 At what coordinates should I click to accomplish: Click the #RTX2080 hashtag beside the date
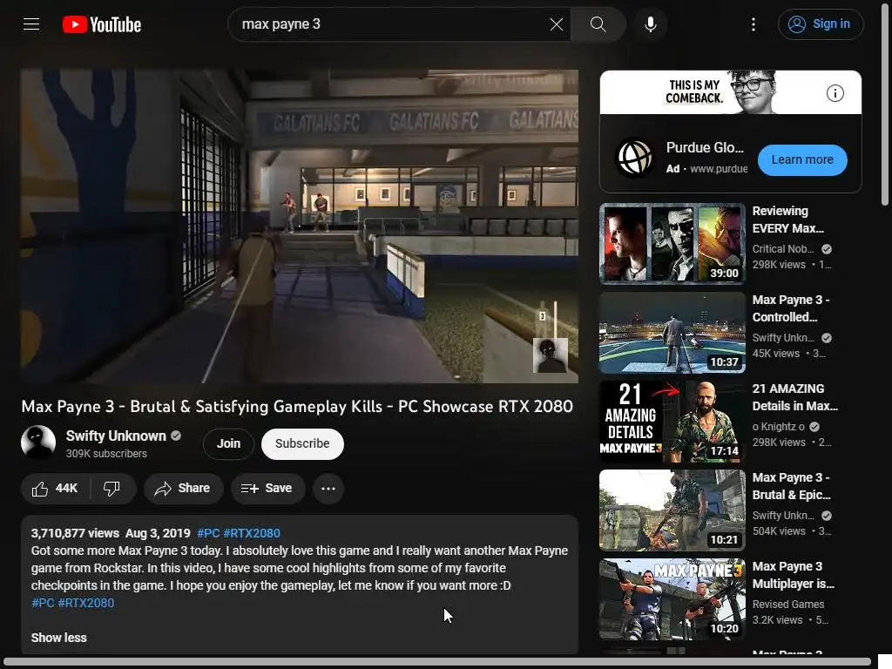pyautogui.click(x=252, y=533)
